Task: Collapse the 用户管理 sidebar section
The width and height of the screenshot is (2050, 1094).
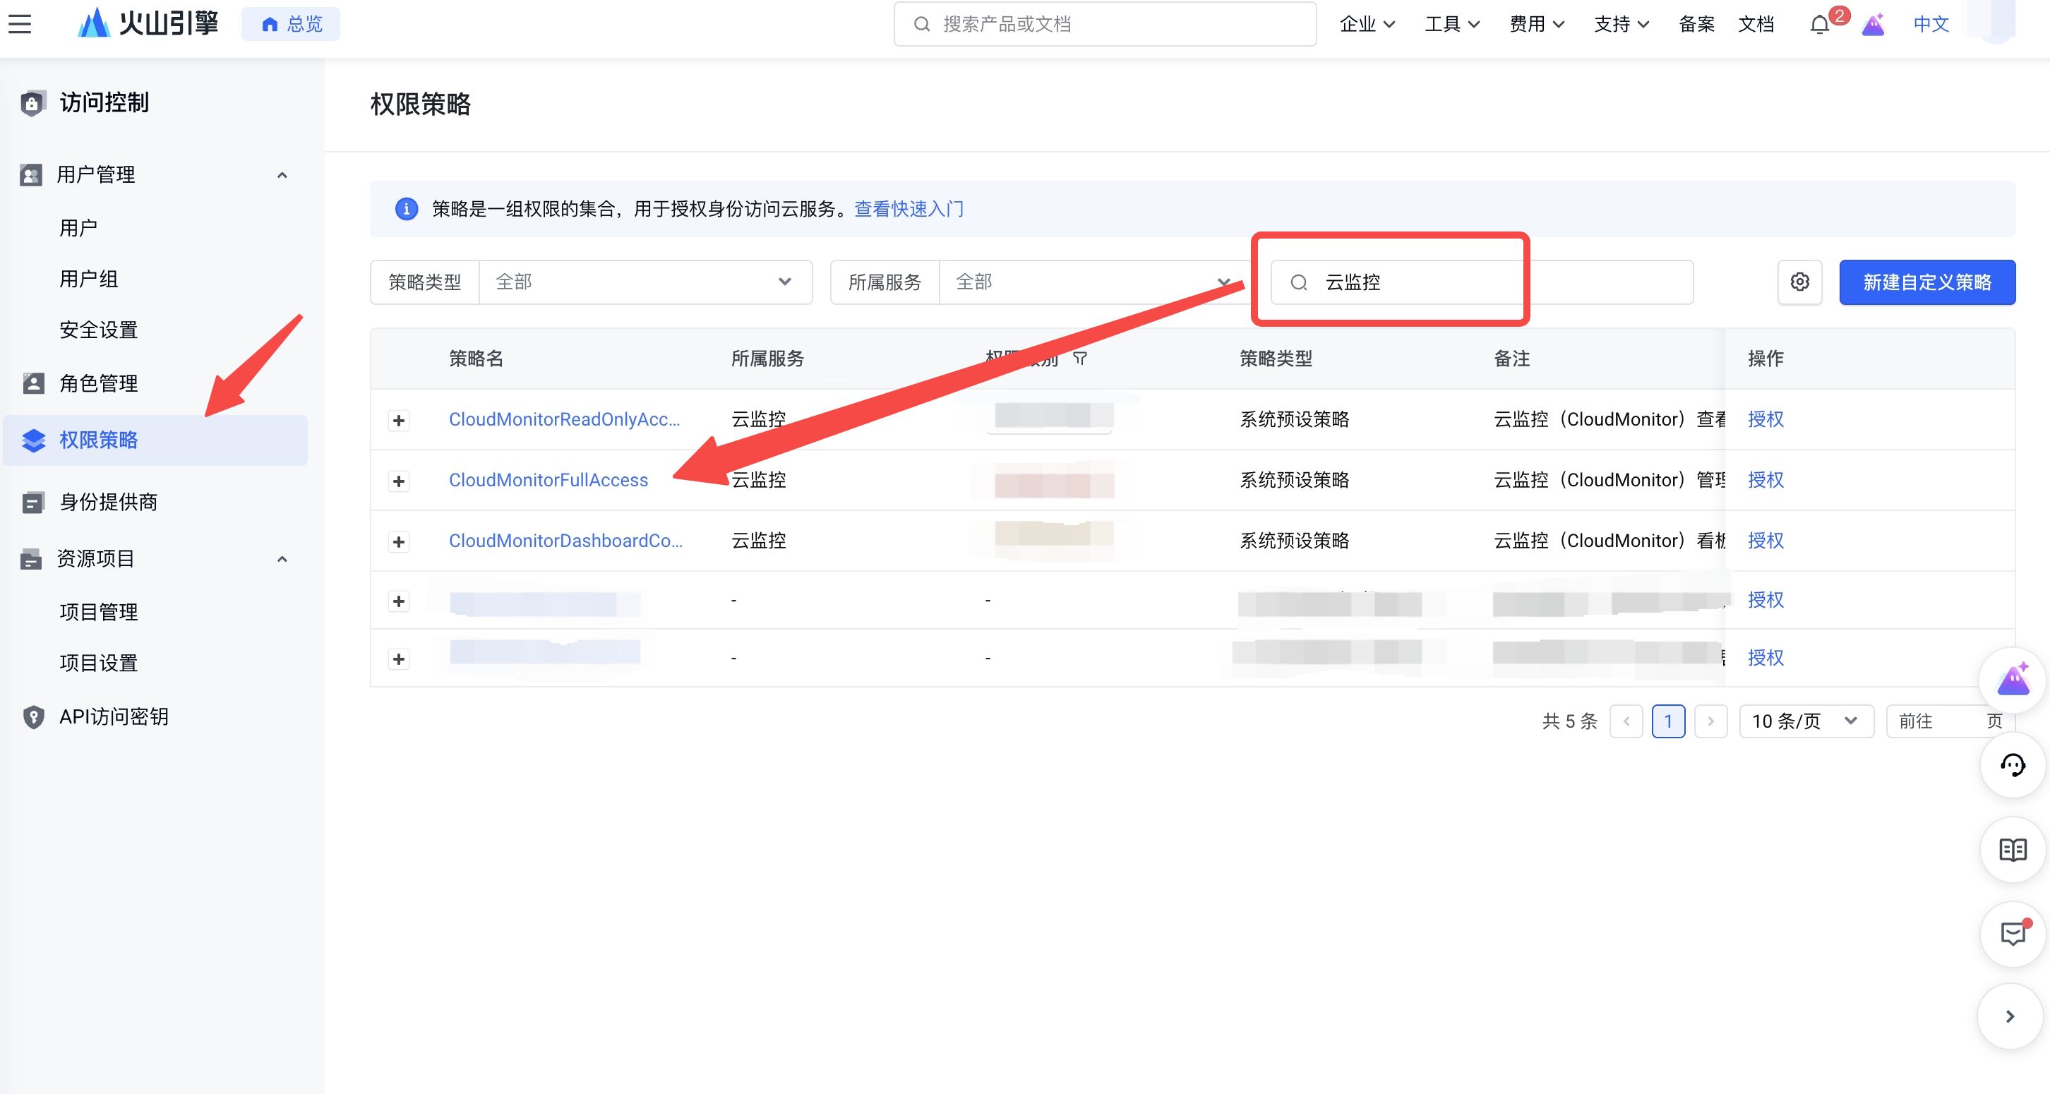Action: [x=282, y=174]
